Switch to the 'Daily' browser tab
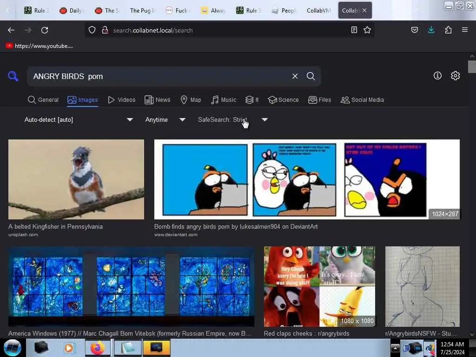 72,10
